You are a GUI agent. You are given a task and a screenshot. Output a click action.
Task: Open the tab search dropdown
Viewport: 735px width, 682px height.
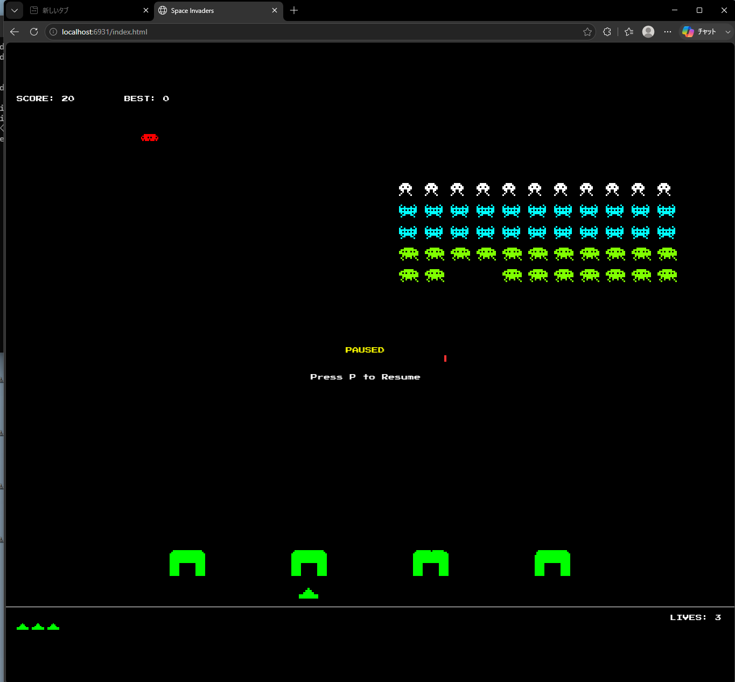coord(15,10)
